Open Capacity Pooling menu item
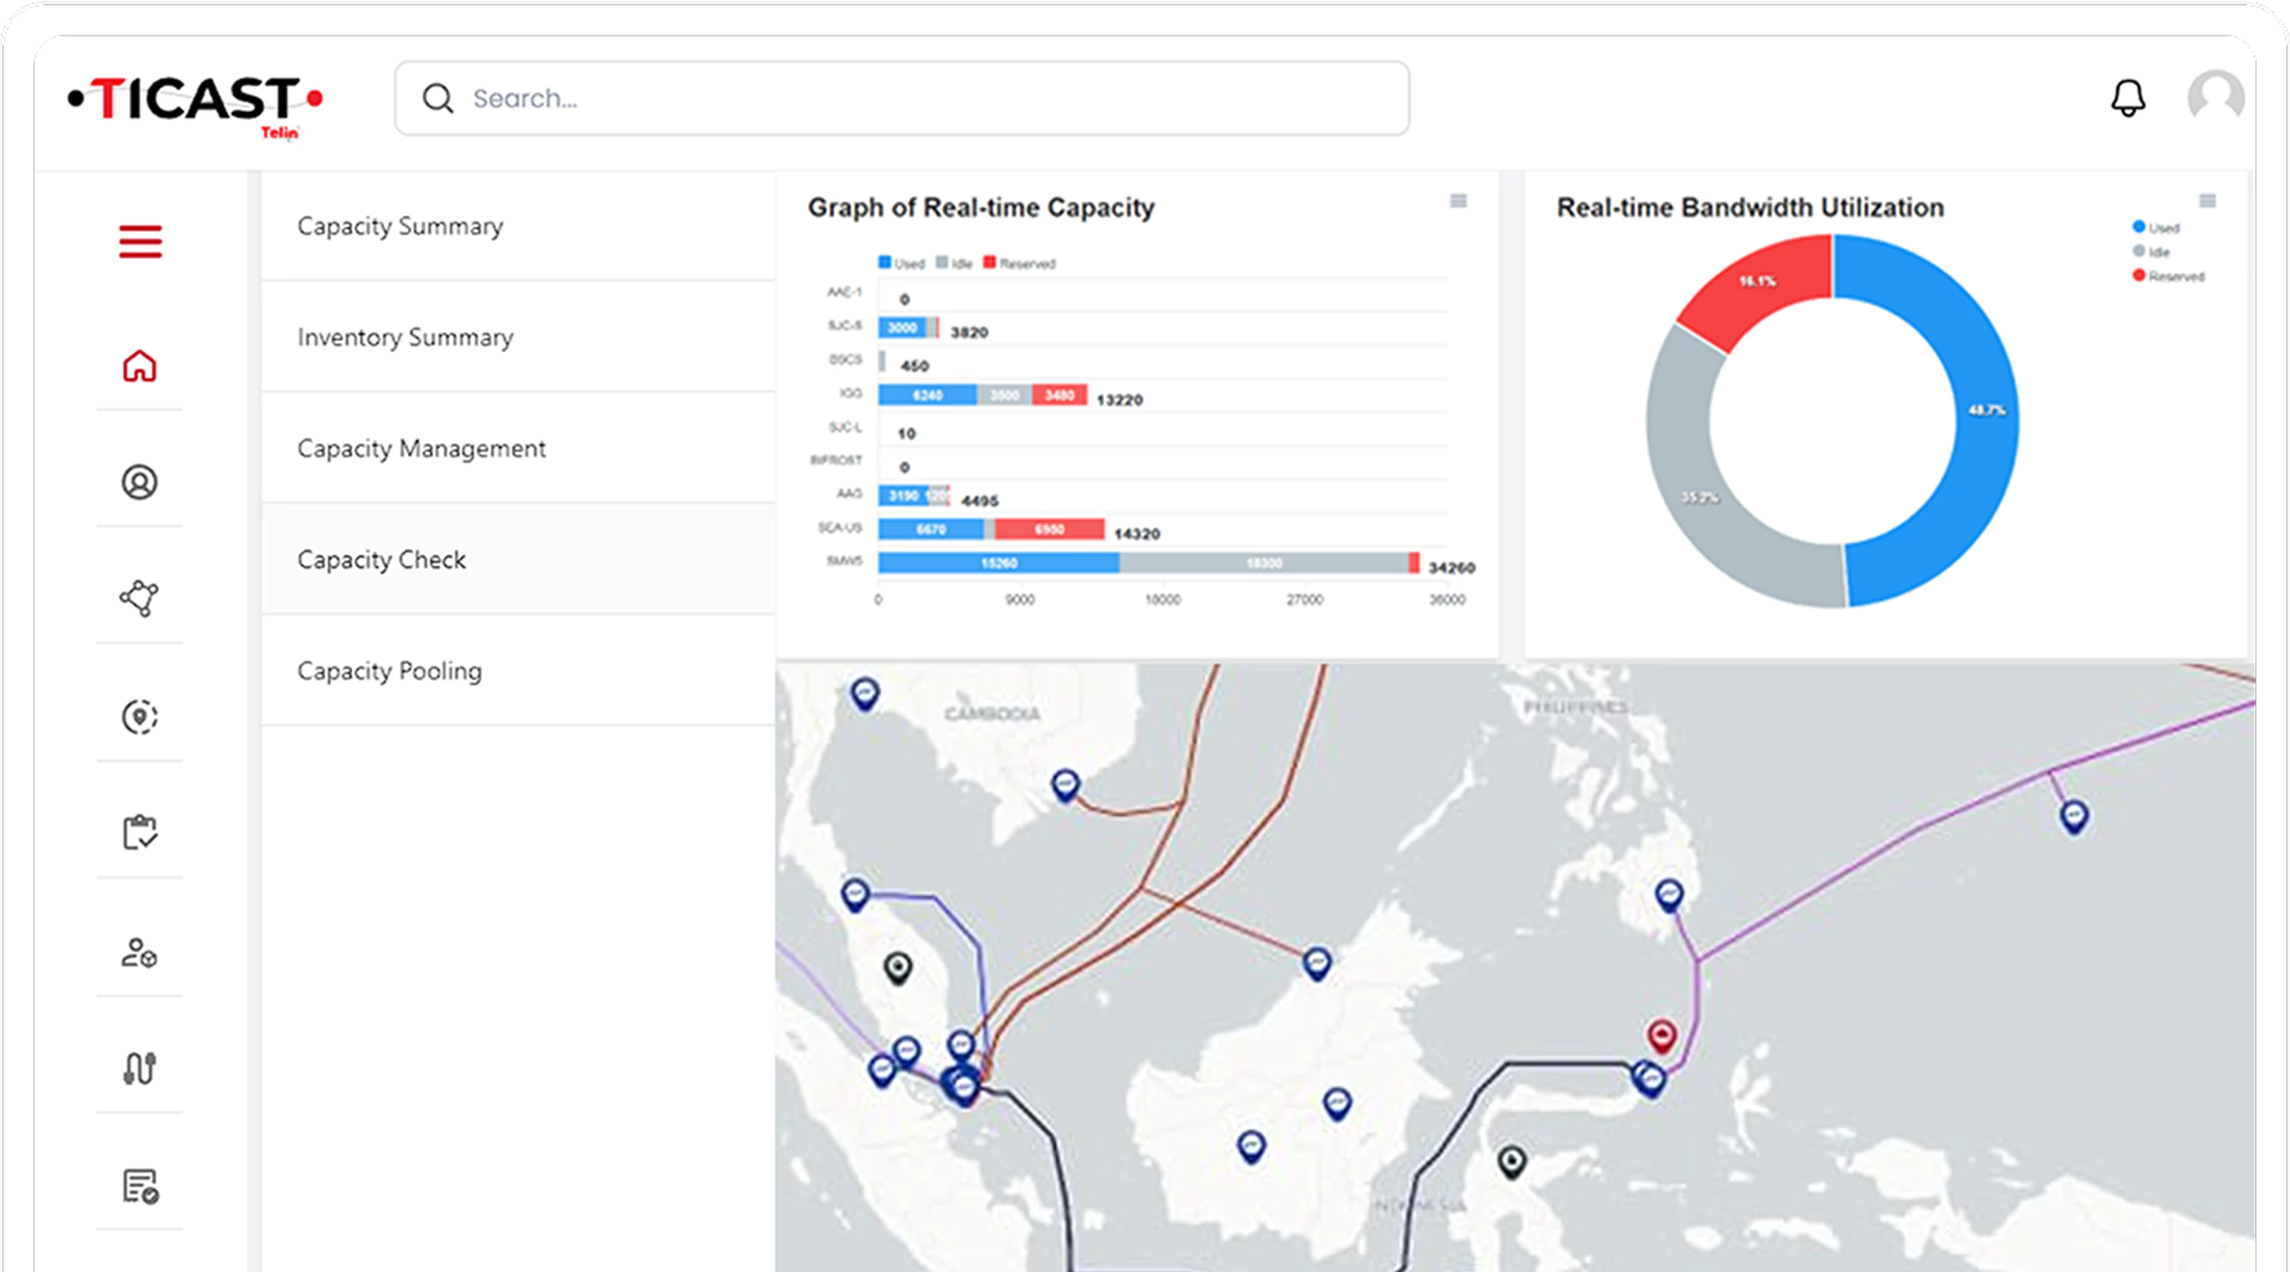Viewport: 2290px width, 1272px height. pyautogui.click(x=389, y=671)
